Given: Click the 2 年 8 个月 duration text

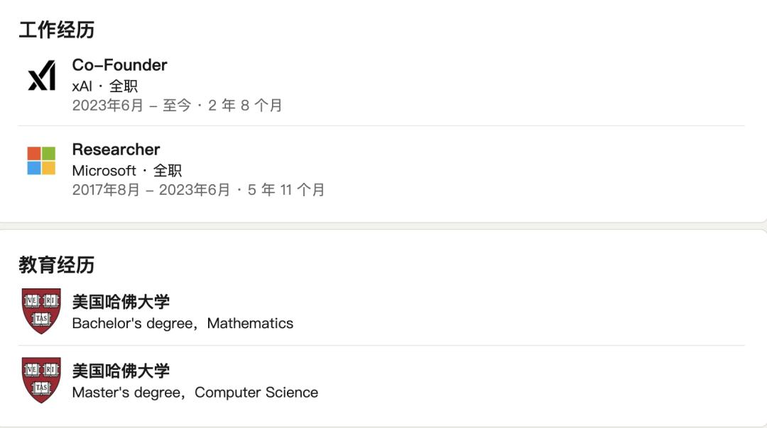Looking at the screenshot, I should click(x=245, y=106).
